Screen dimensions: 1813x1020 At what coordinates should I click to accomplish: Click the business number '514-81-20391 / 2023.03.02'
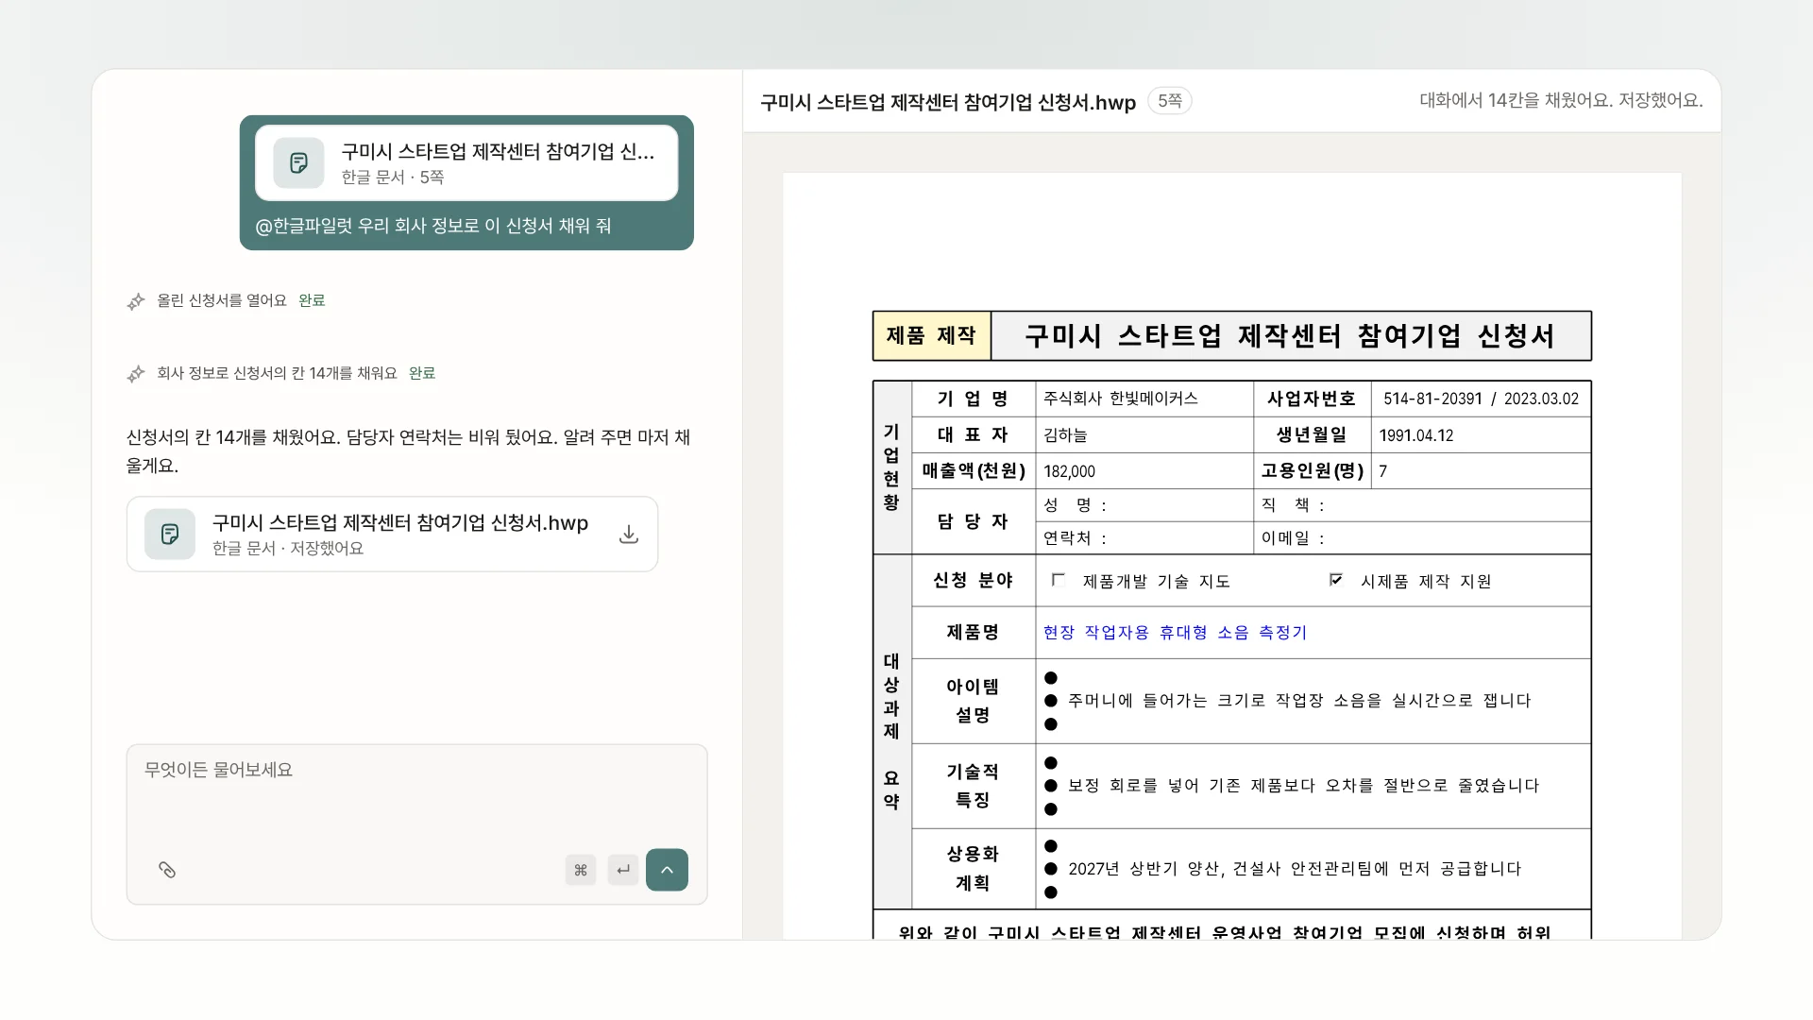(1481, 399)
